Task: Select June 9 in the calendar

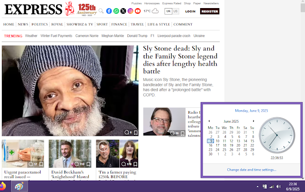Action: click(211, 141)
